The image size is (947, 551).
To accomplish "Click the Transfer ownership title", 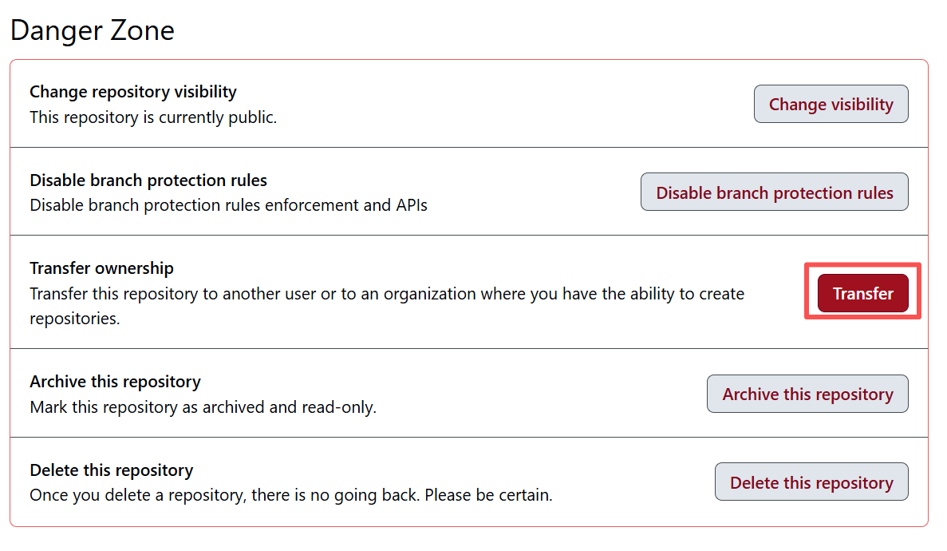I will (101, 268).
